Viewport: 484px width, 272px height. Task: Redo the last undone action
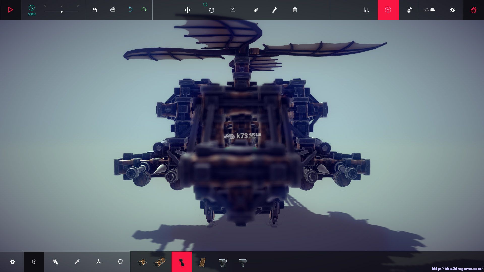[144, 9]
